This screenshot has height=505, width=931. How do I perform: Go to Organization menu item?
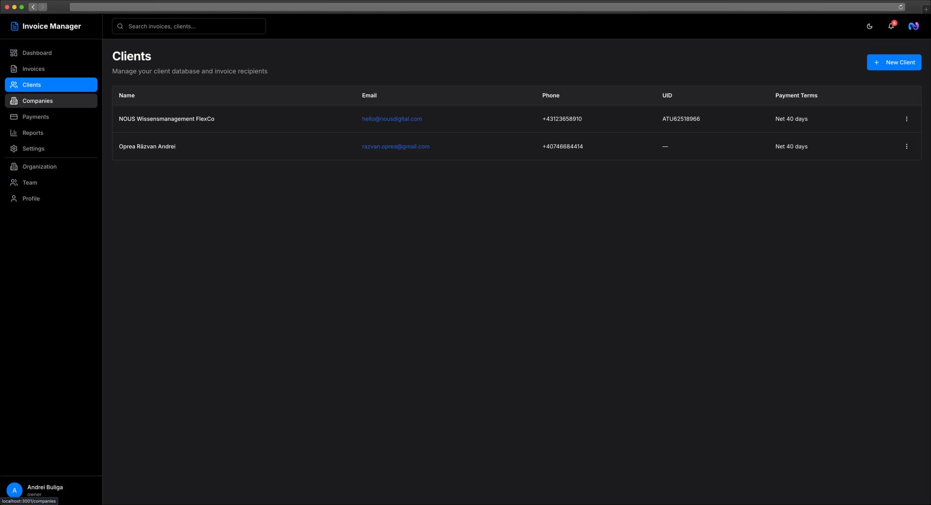click(51, 167)
